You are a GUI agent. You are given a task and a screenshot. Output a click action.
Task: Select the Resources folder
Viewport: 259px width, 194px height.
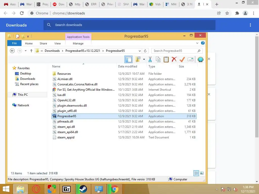pos(124,74)
